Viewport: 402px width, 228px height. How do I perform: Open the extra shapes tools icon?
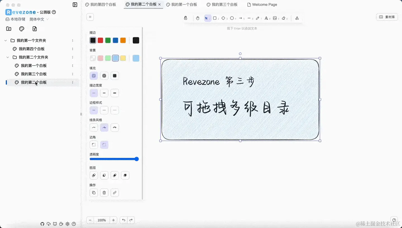tap(297, 18)
